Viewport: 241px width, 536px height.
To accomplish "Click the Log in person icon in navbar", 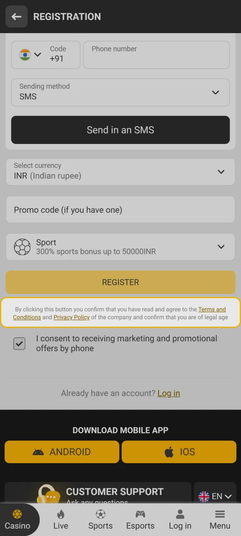I will click(180, 514).
